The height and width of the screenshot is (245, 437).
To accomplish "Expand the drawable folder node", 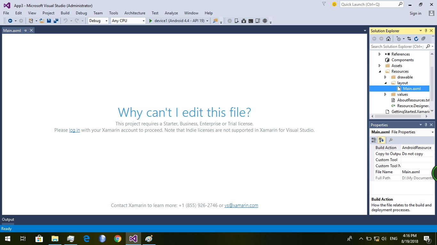I will pos(385,77).
